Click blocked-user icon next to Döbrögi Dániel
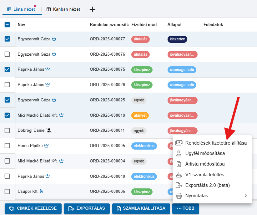This screenshot has width=257, height=215. [x=49, y=131]
